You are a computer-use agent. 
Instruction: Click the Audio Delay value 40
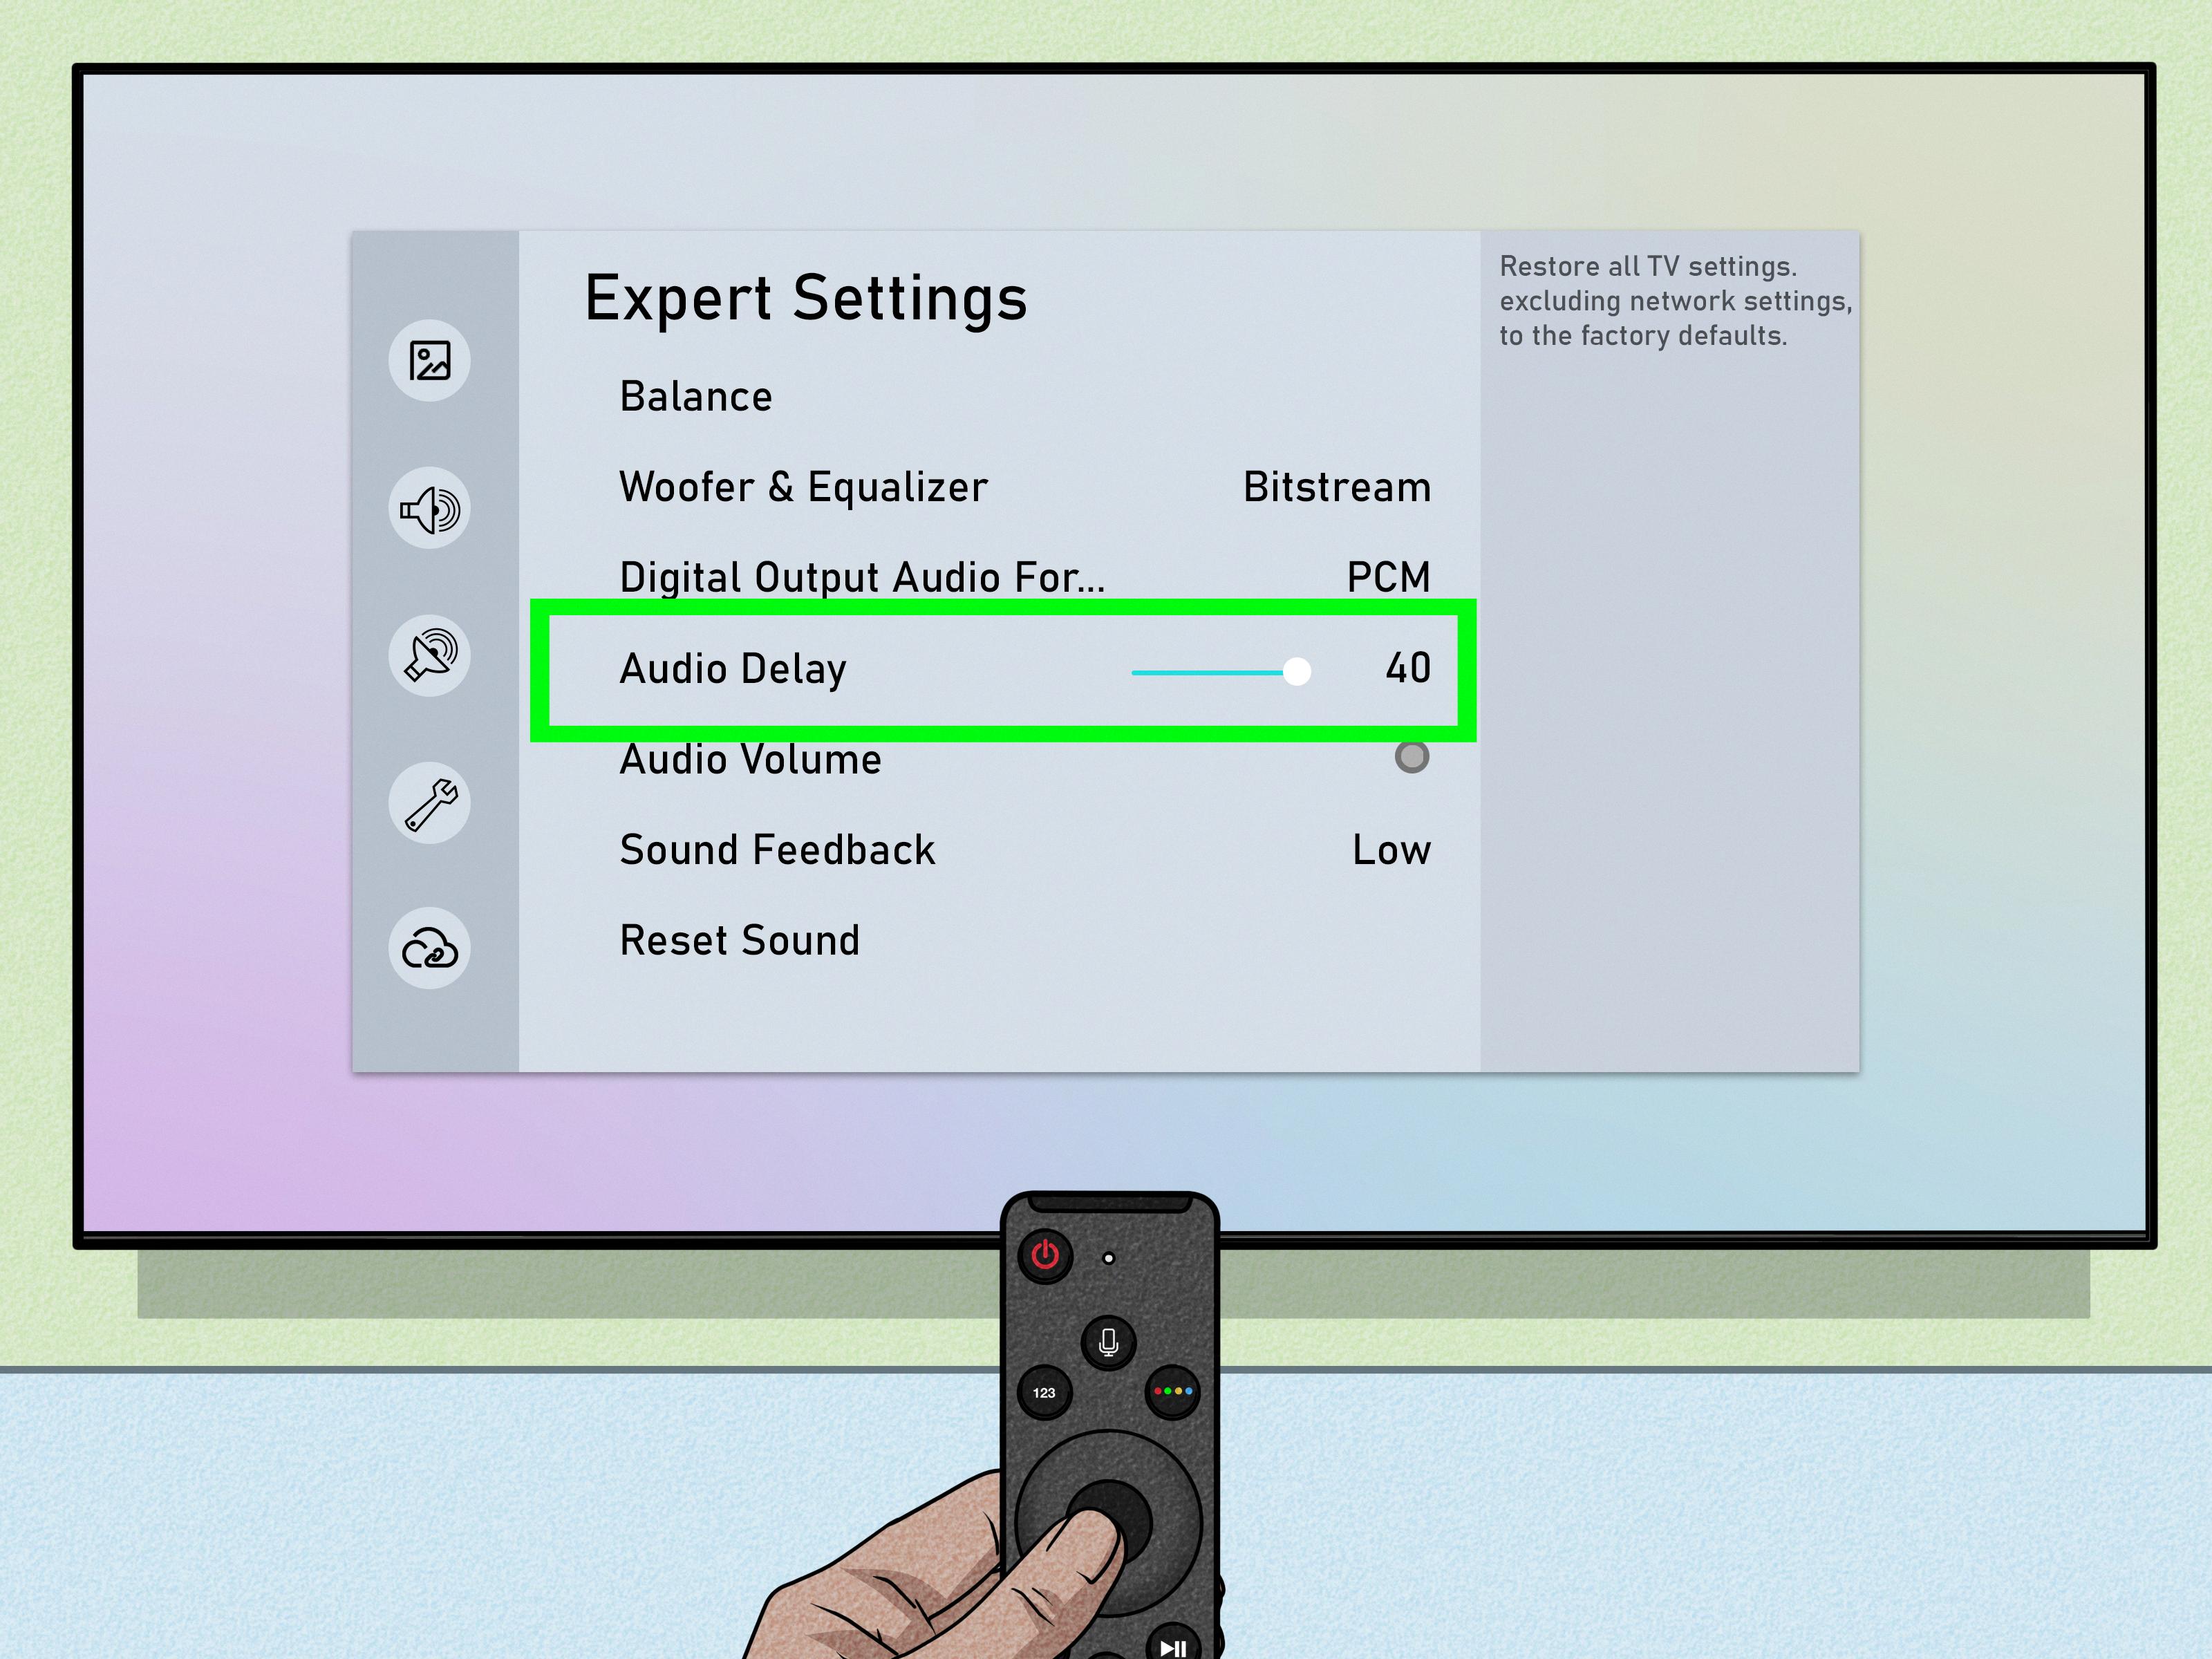(x=1408, y=668)
